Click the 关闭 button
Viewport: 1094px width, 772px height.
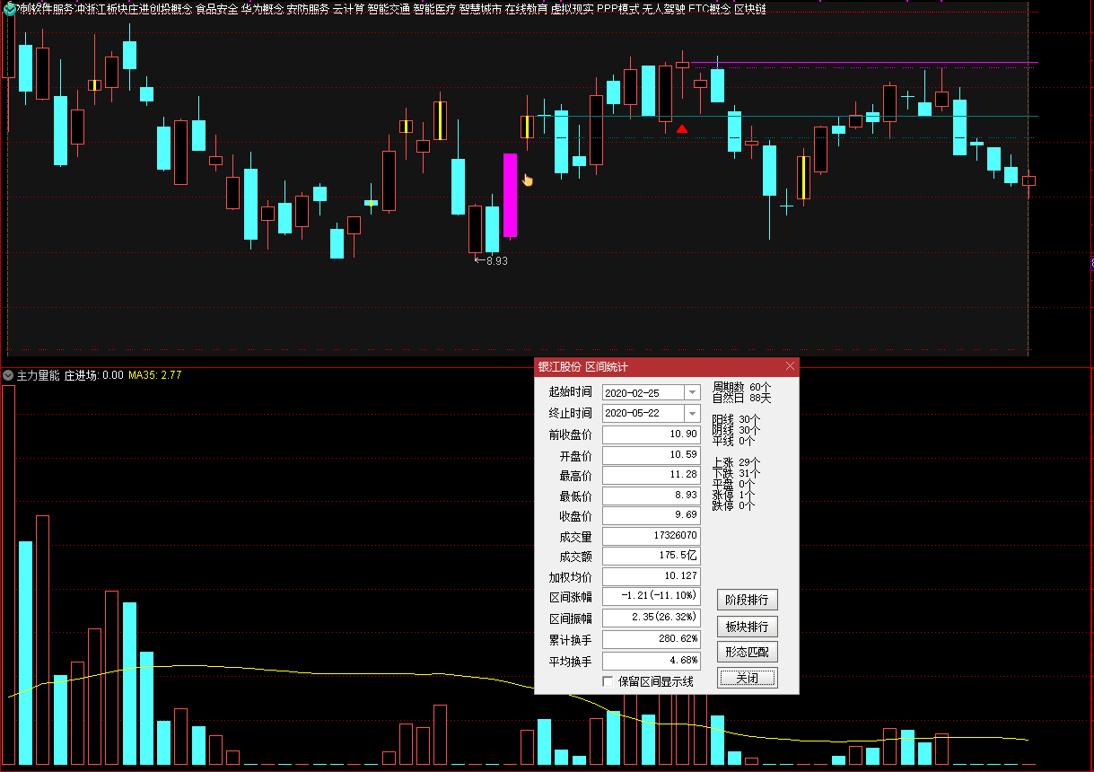[747, 678]
